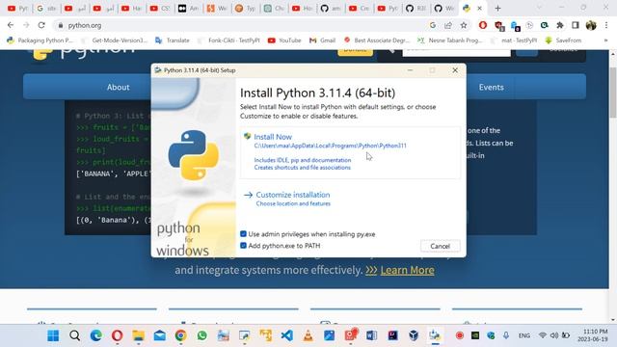
Task: Open Chrome three-dot menu
Action: click(606, 25)
